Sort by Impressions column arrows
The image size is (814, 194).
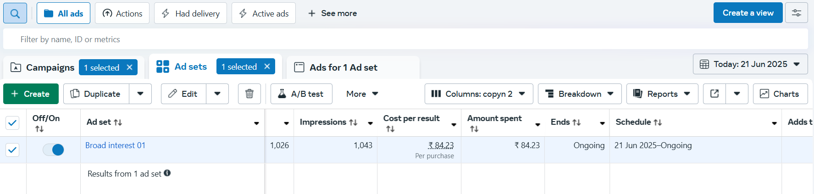(353, 122)
